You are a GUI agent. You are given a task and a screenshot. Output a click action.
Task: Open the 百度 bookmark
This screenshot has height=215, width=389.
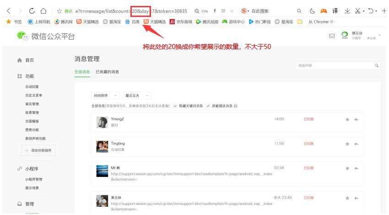tap(132, 22)
